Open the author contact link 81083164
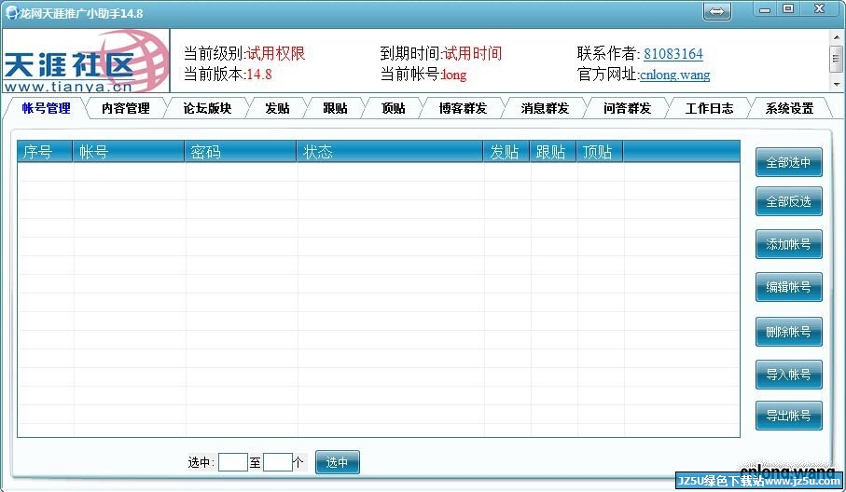This screenshot has height=492, width=846. [673, 54]
